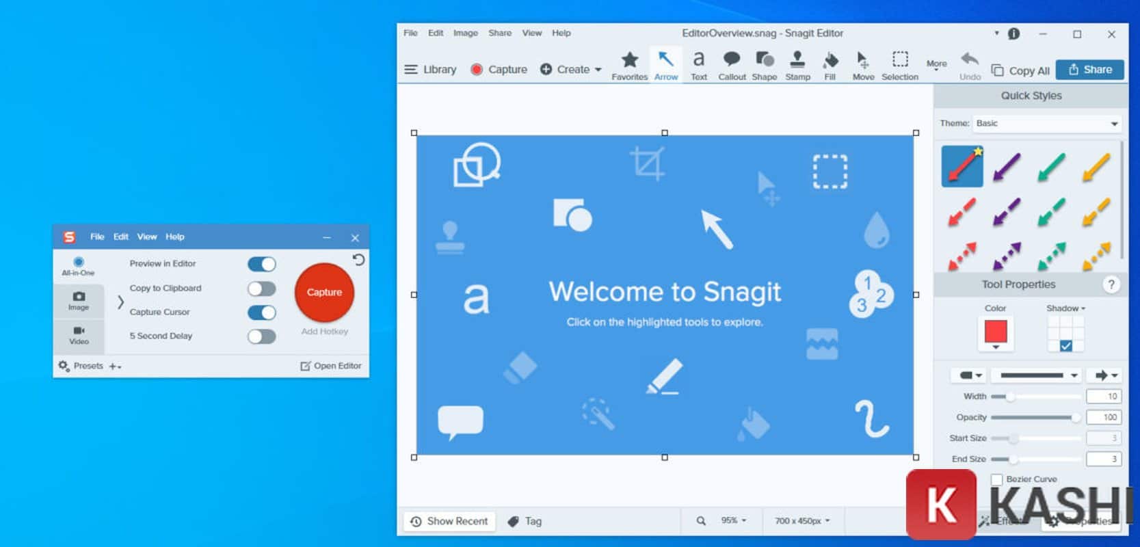Open the red Color swatch
This screenshot has height=547, width=1140.
(996, 332)
